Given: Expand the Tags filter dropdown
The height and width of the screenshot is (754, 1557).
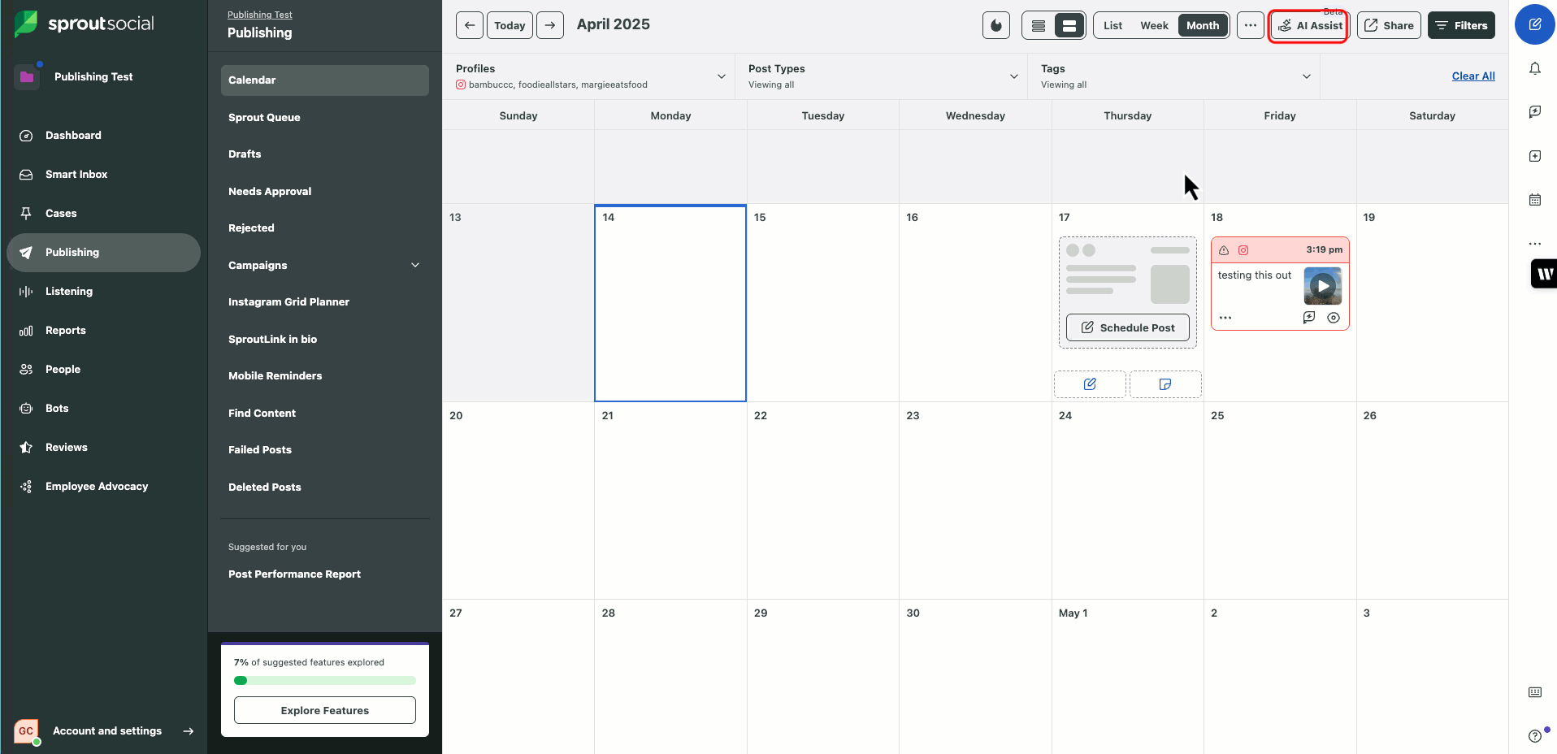Looking at the screenshot, I should (1306, 76).
